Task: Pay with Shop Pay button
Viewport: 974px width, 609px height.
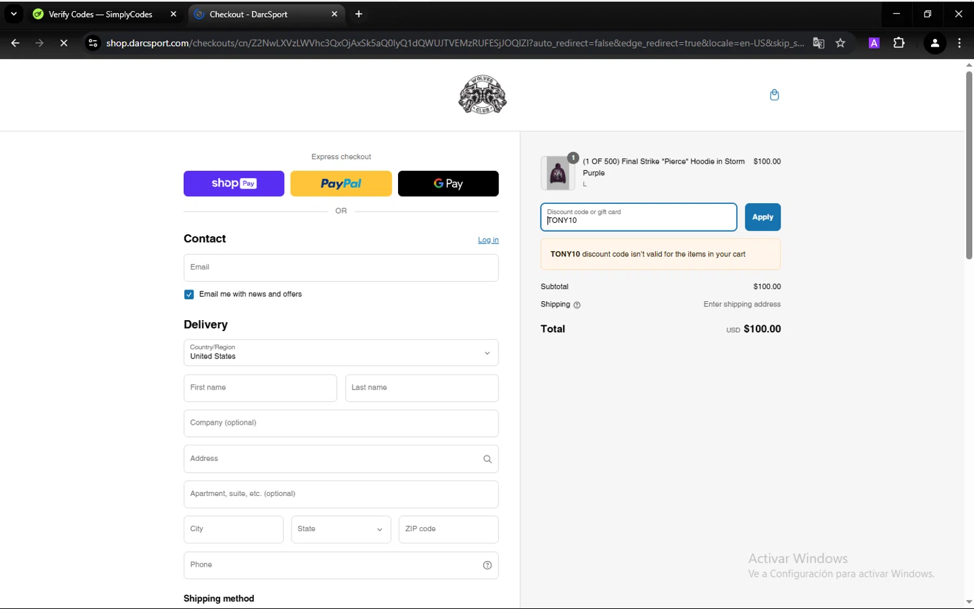Action: pos(234,184)
